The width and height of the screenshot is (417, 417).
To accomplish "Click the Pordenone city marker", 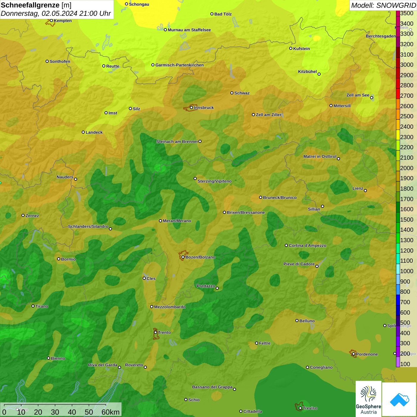I will coord(354,354).
